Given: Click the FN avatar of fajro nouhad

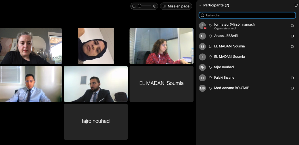Looking at the screenshot, I should pos(202,67).
